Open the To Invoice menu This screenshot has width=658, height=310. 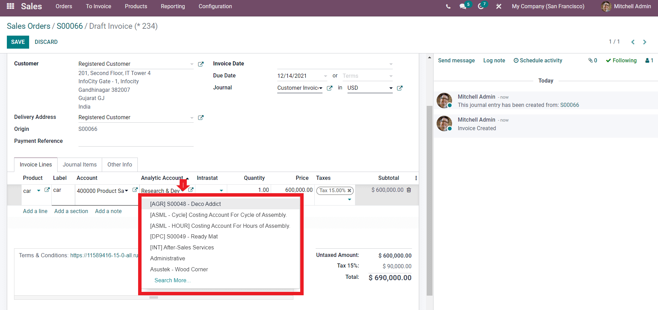tap(98, 7)
